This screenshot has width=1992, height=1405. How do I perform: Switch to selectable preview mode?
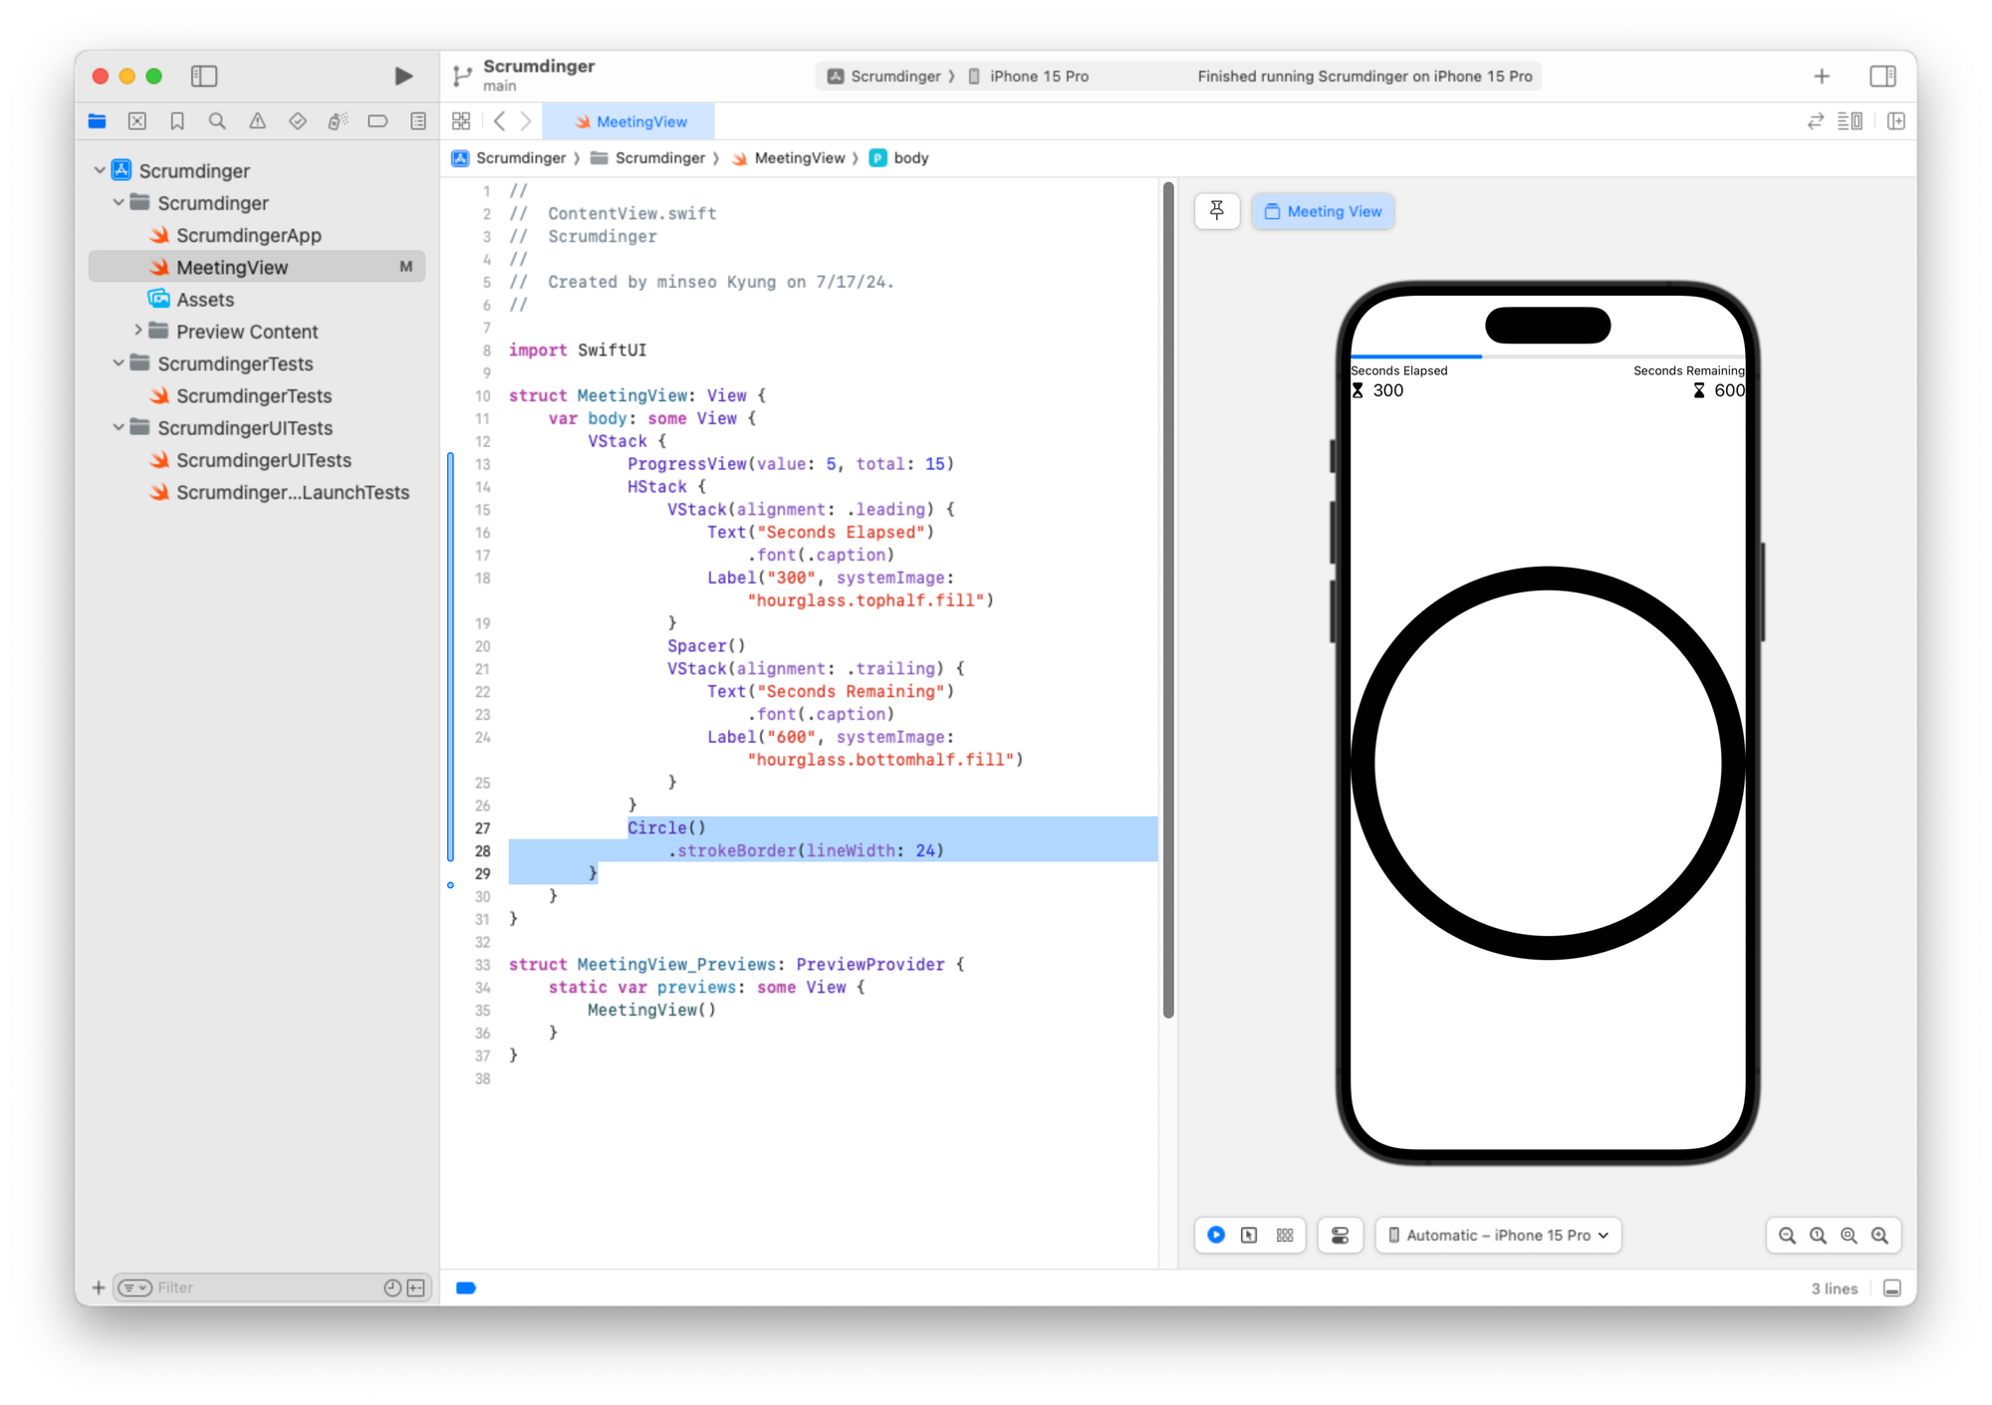click(1249, 1235)
